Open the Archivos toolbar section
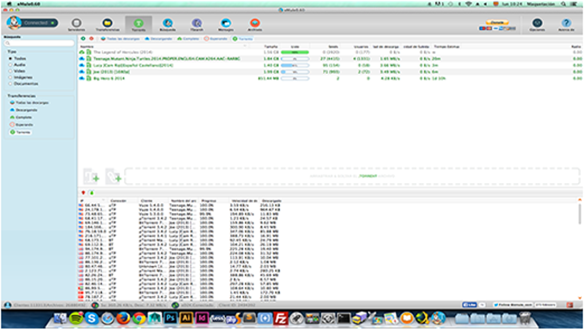The height and width of the screenshot is (333, 584). [255, 25]
